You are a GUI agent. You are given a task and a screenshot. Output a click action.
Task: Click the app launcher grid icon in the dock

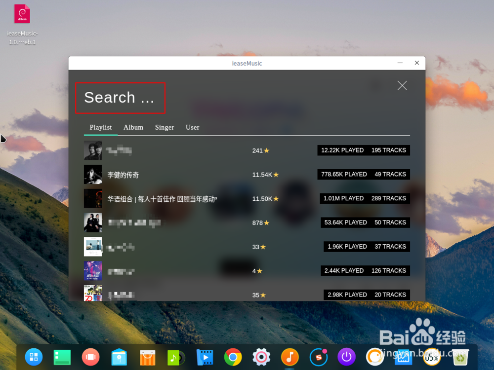click(x=33, y=357)
